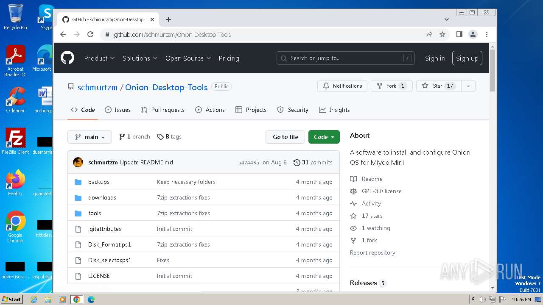Switch to the Pull requests tab
The width and height of the screenshot is (543, 305).
(163, 110)
